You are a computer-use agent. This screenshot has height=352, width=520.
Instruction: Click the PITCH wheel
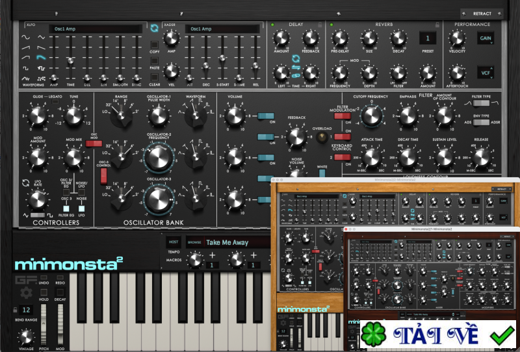coord(44,325)
